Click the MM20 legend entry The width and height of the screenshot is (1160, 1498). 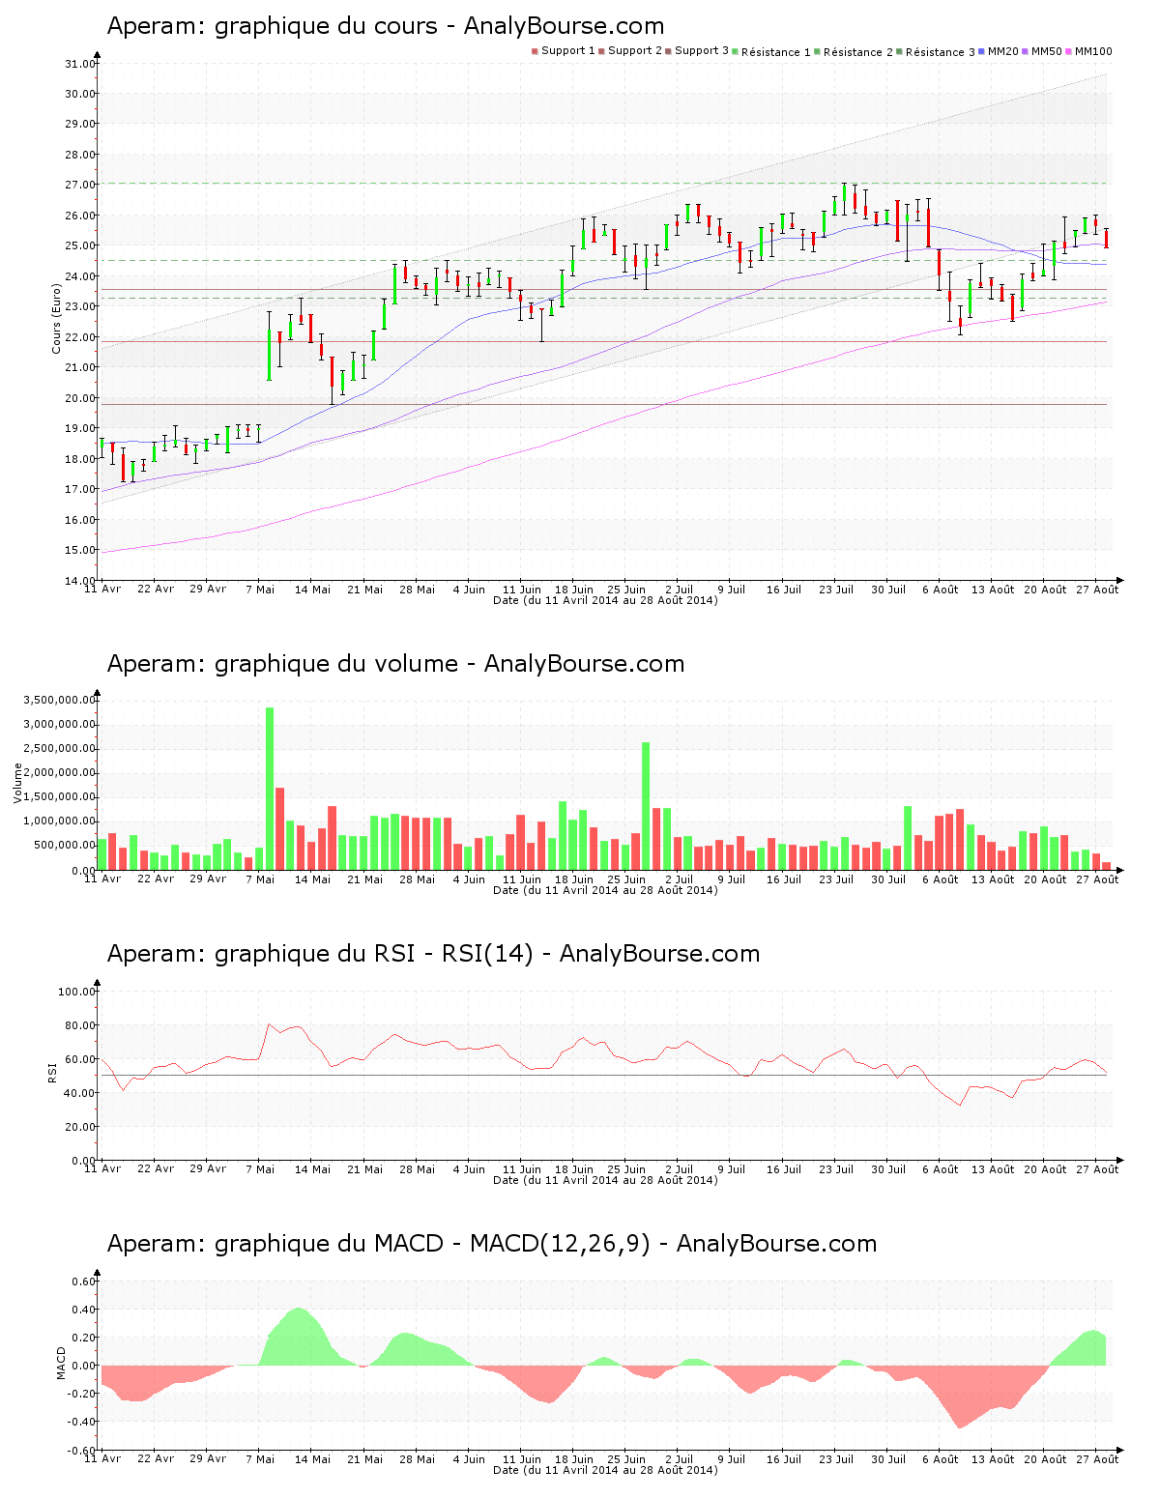pos(999,51)
